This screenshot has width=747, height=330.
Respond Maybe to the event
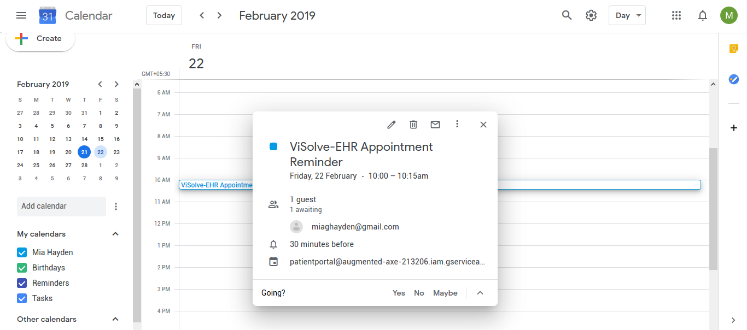coord(445,293)
